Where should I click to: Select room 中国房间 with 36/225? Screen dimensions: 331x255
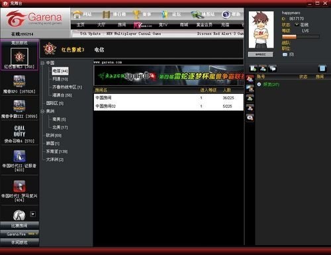click(169, 98)
